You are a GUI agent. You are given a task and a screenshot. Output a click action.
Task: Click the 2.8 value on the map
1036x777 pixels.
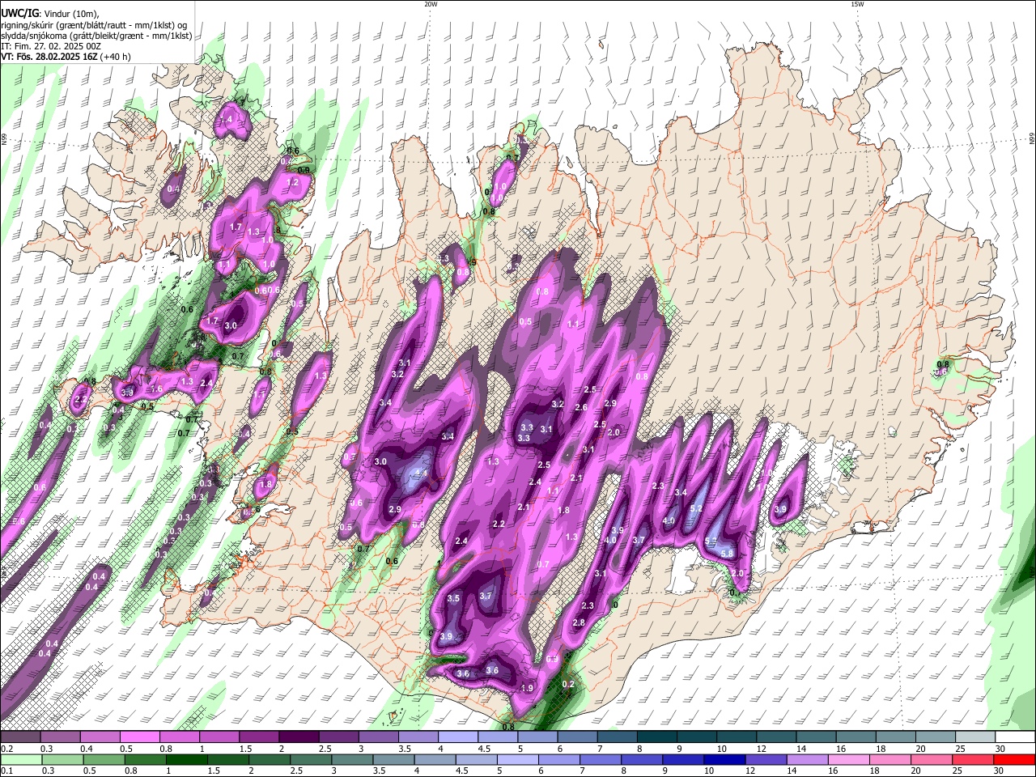tap(579, 622)
